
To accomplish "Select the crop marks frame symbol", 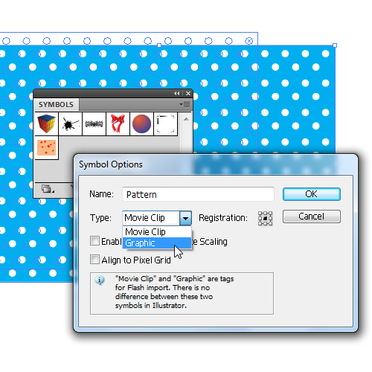I will (165, 124).
